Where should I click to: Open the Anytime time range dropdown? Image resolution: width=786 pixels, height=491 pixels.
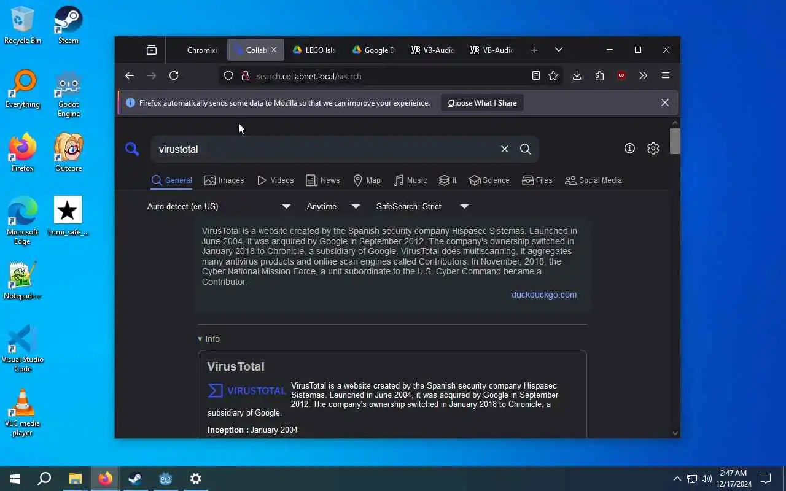click(x=333, y=206)
